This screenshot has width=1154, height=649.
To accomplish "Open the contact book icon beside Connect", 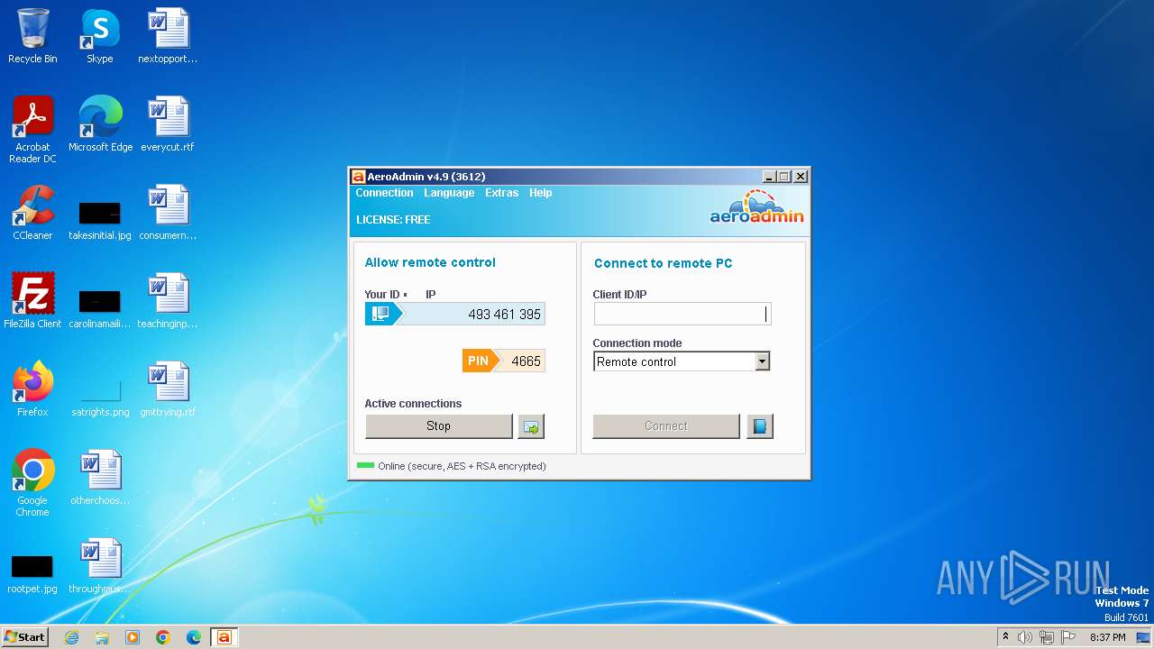I will tap(760, 426).
